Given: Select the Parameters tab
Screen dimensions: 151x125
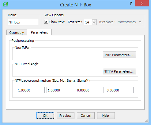Looking at the screenshot, I should pos(40,32).
